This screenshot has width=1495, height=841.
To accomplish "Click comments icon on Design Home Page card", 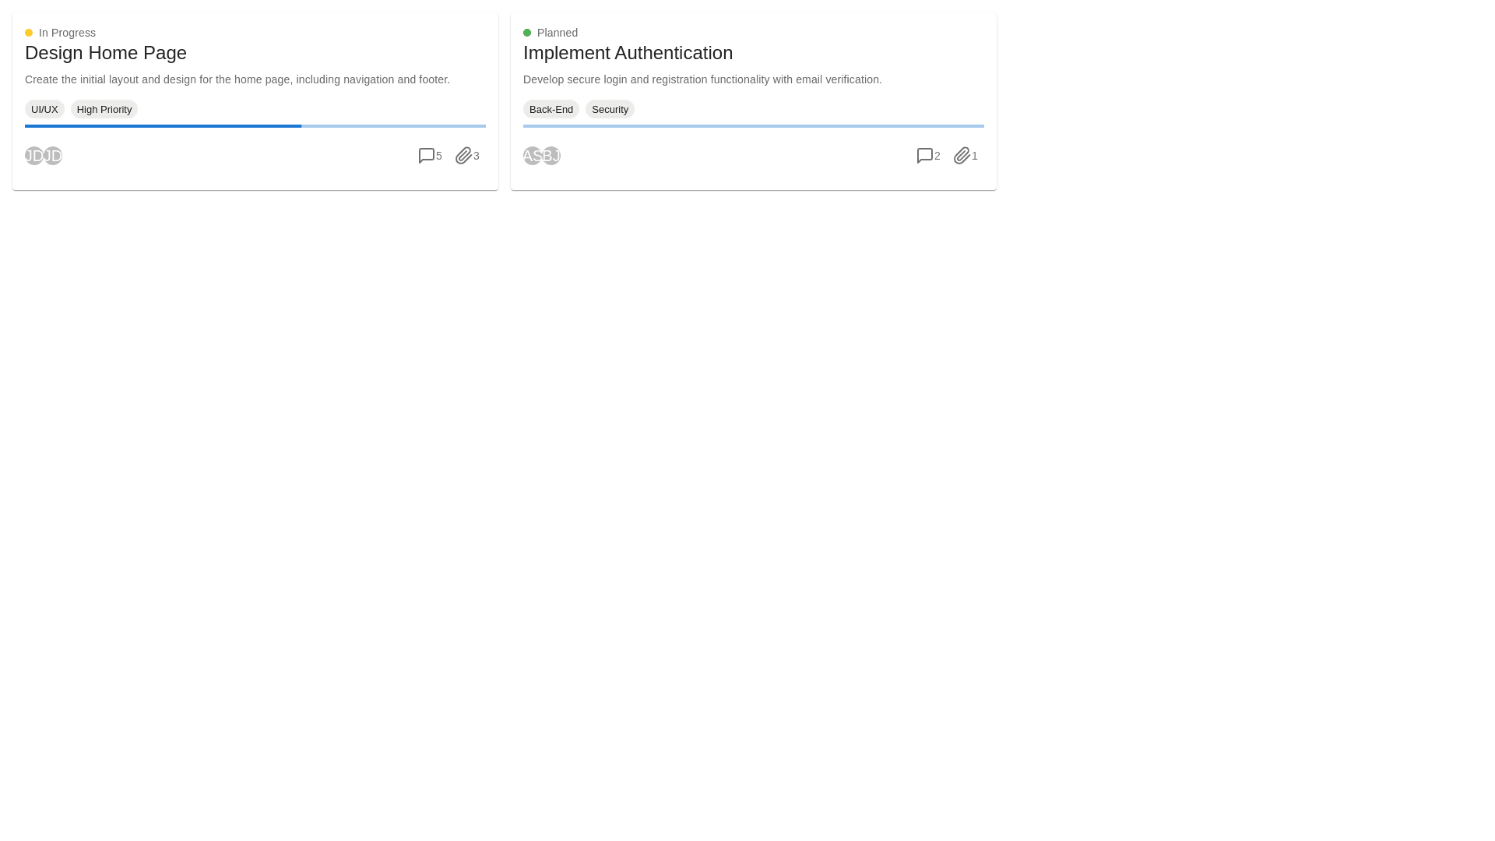I will (x=426, y=156).
